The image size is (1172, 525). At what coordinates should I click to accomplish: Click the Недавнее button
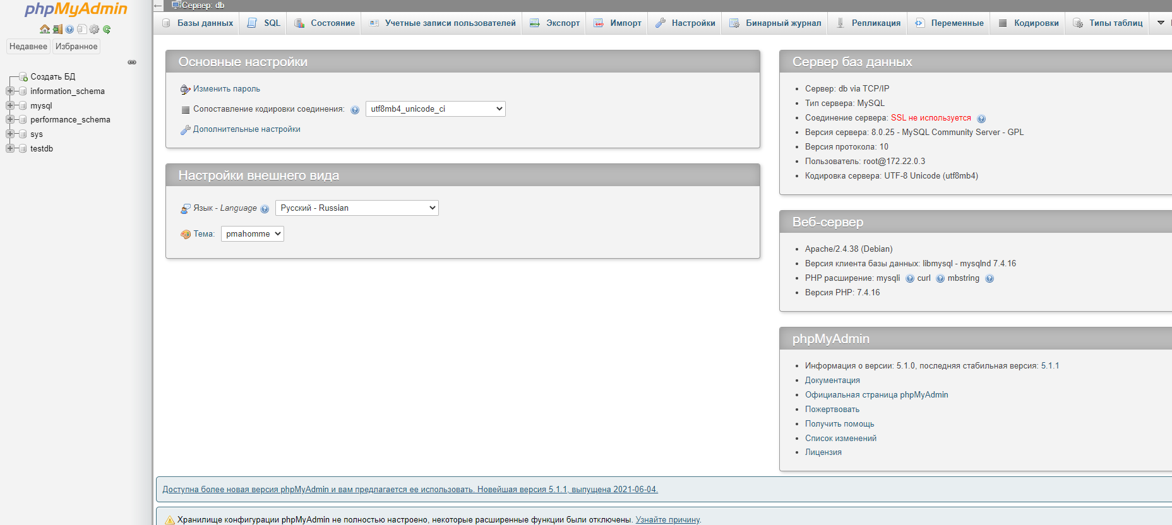pos(28,46)
